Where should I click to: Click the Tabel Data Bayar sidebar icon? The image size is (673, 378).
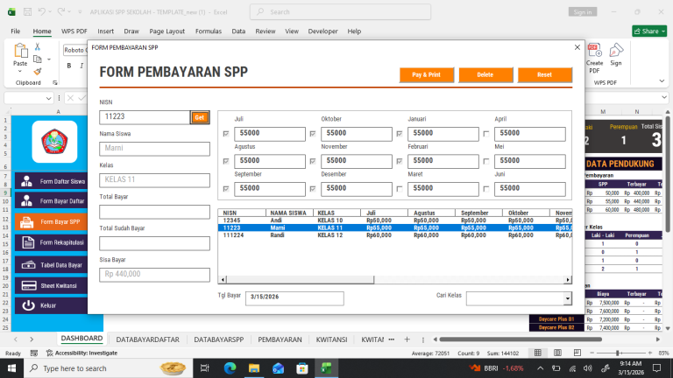pos(26,264)
